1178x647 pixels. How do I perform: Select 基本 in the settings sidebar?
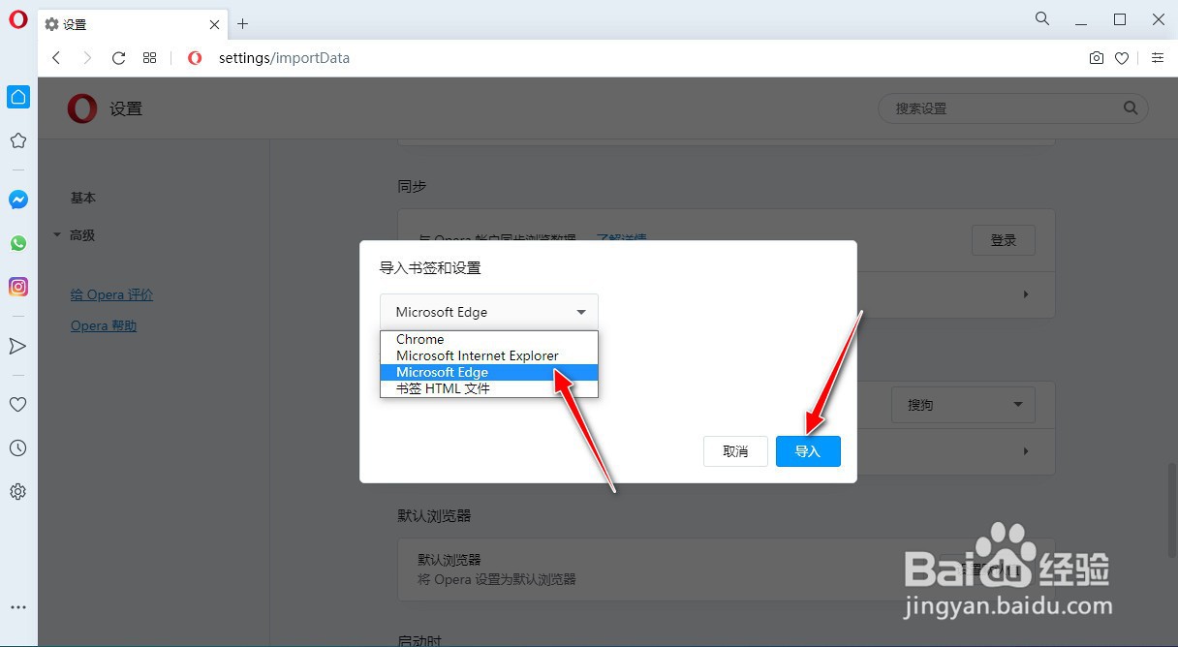click(83, 198)
